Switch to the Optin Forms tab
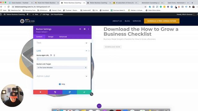The width and height of the screenshot is (198, 111). 177,3
